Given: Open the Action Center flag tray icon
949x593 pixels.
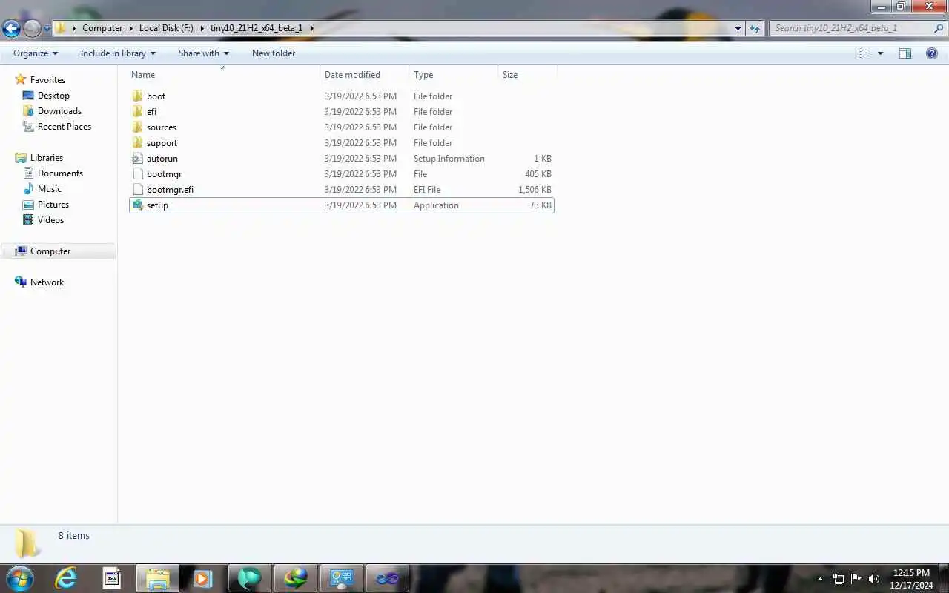Looking at the screenshot, I should click(x=856, y=579).
